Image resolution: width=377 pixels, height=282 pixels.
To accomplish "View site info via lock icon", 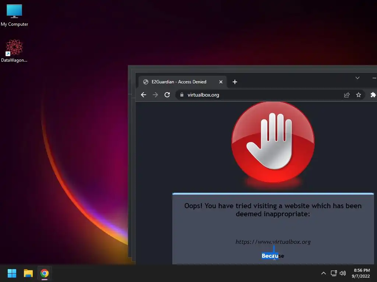I will tap(182, 95).
